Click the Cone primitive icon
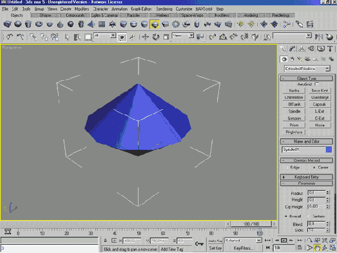 pyautogui.click(x=60, y=24)
